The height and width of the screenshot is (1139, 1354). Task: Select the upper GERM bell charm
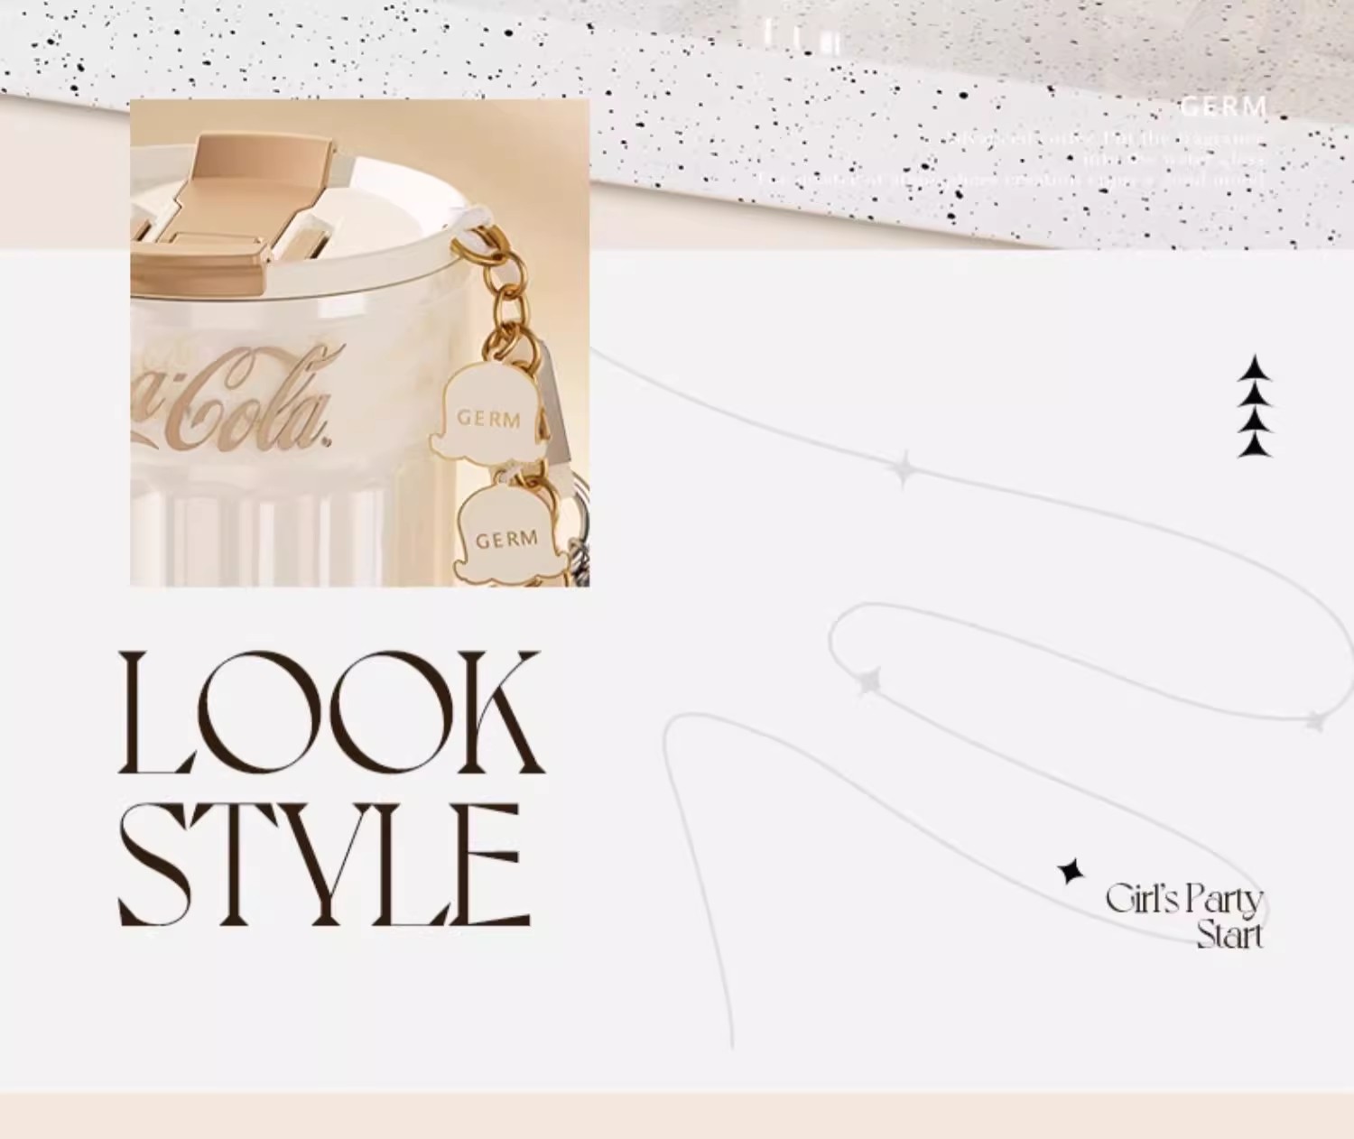pyautogui.click(x=489, y=414)
